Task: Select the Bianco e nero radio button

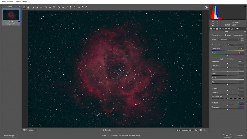Action: [233, 35]
